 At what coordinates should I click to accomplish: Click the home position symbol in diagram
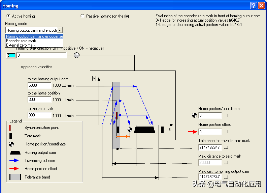coord(130,130)
